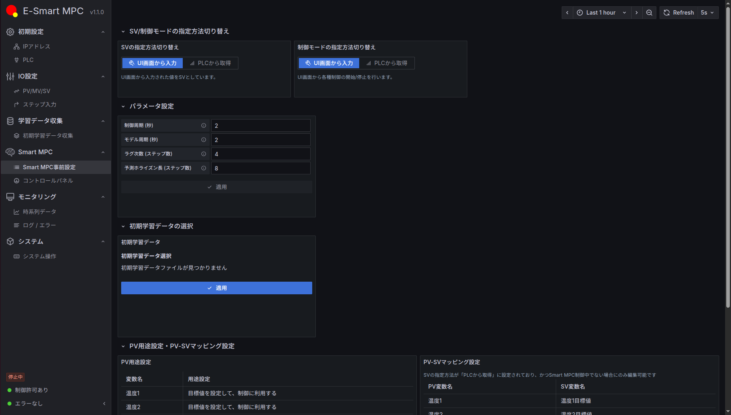Click the list icon beside Smart MPC事前設定
The width and height of the screenshot is (731, 415).
coord(17,167)
